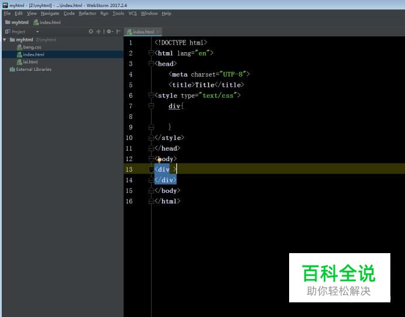Viewport: 405px width, 317px height.
Task: Click index.html file icon in project tree
Action: coord(19,54)
